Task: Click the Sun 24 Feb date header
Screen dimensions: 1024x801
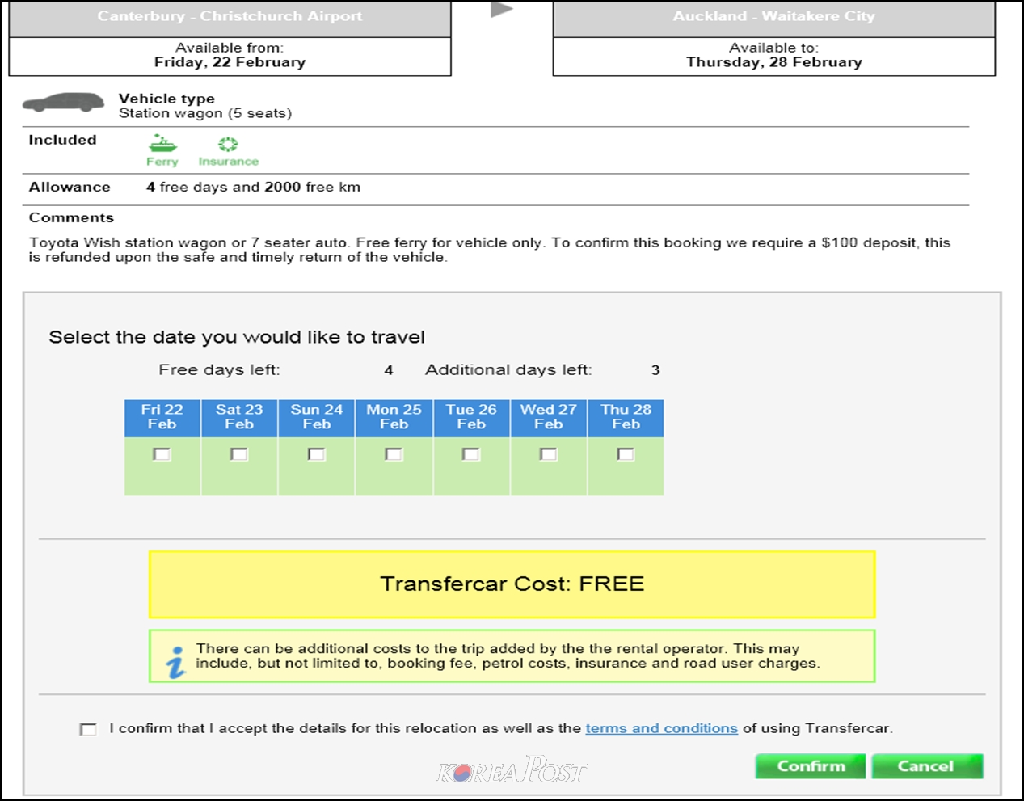Action: pyautogui.click(x=317, y=417)
